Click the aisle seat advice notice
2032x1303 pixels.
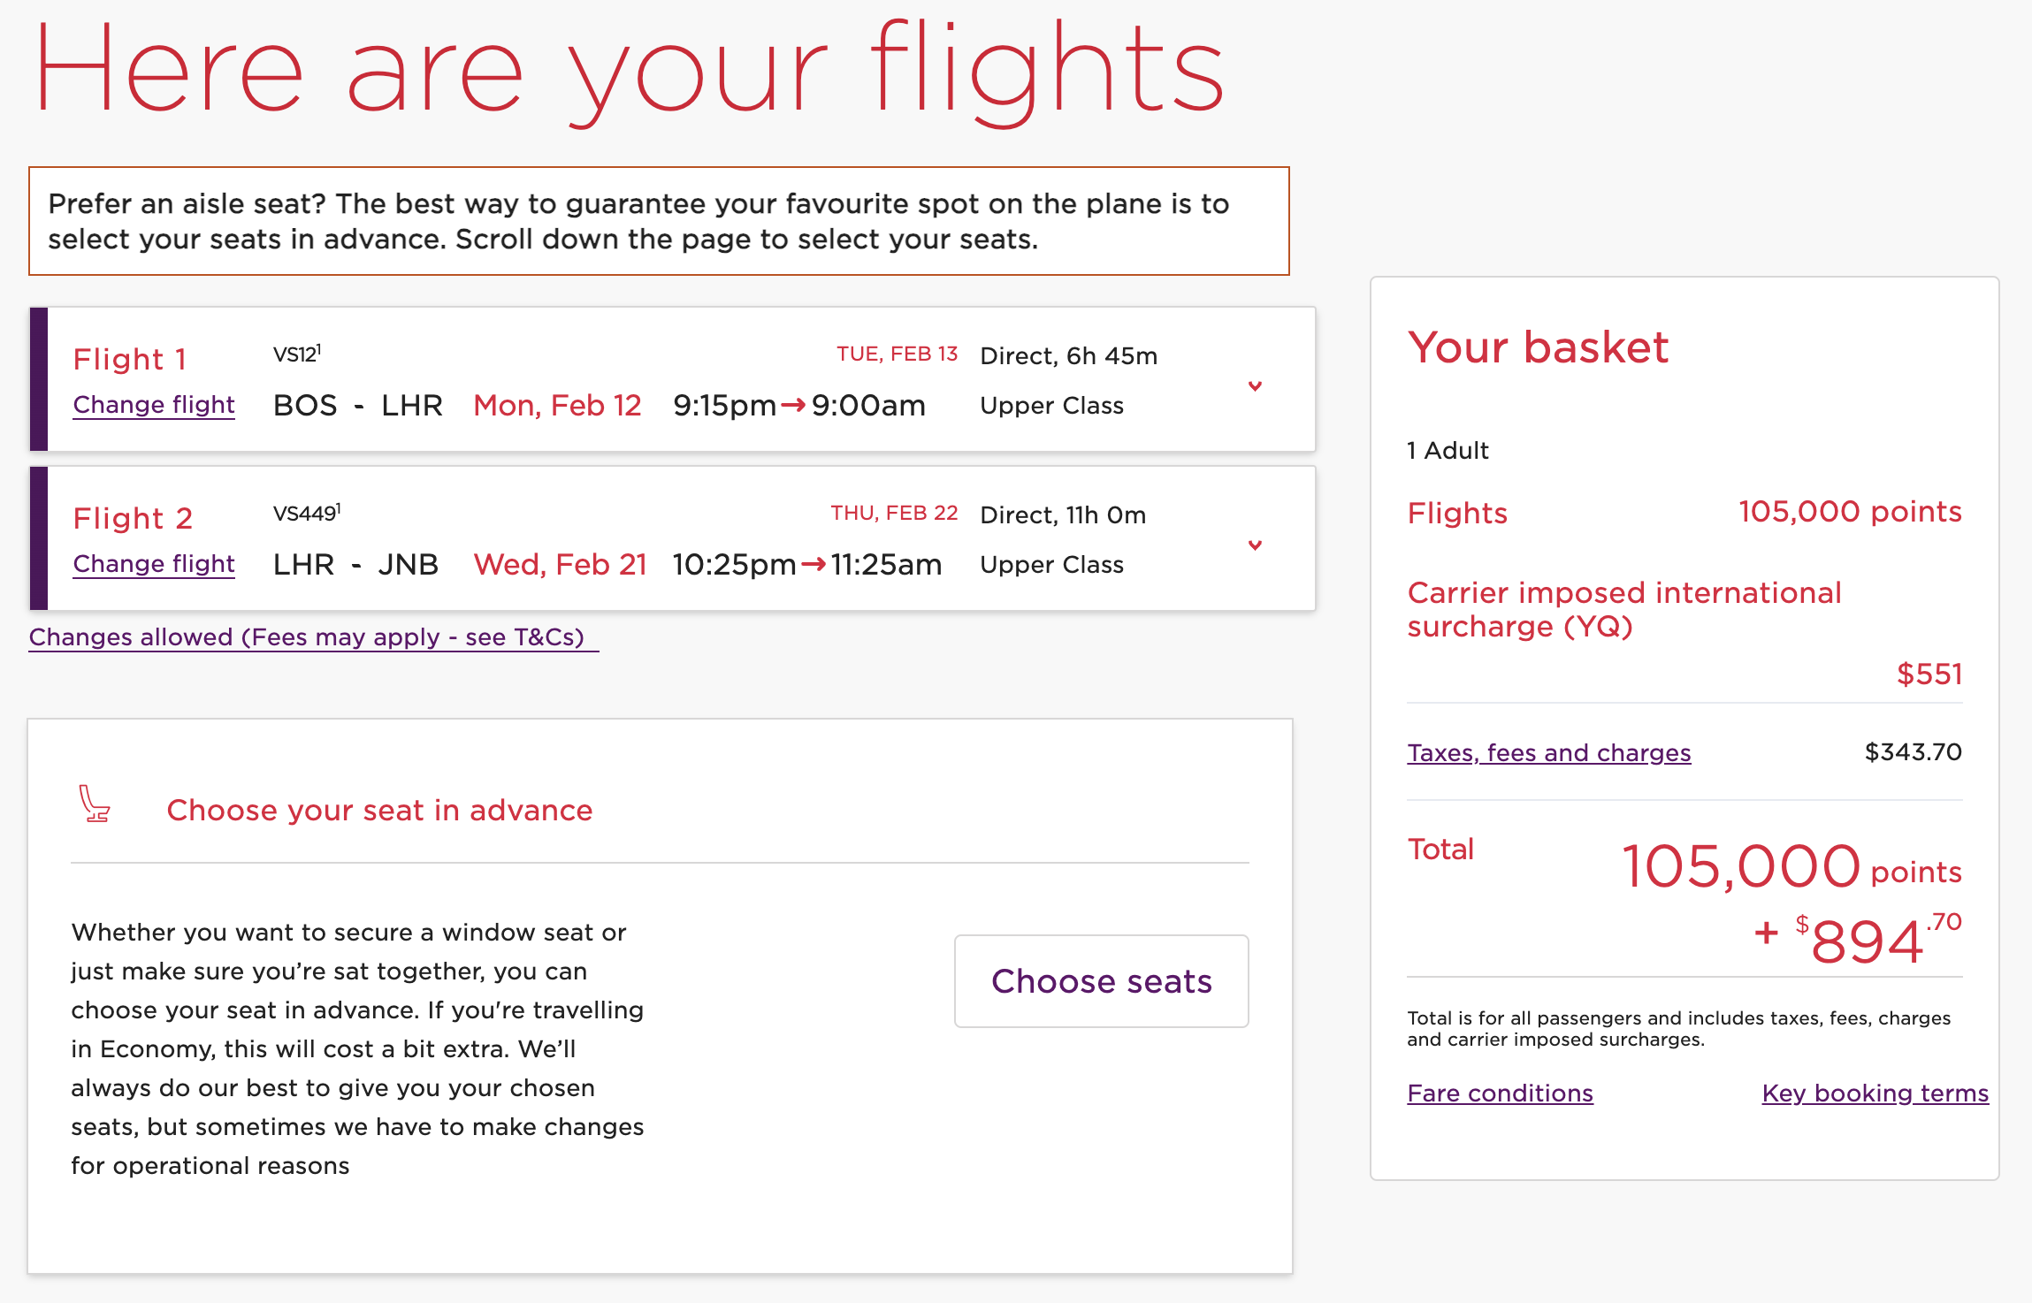tap(659, 221)
